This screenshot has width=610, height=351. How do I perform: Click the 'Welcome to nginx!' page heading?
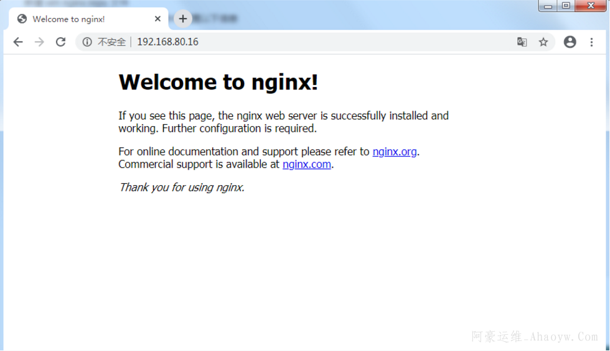(x=218, y=82)
